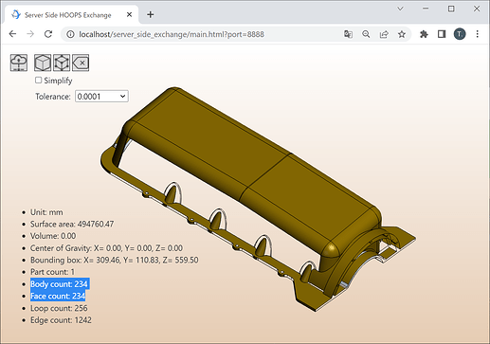Toggle the browser side panel icon
The image size is (490, 344).
(442, 34)
